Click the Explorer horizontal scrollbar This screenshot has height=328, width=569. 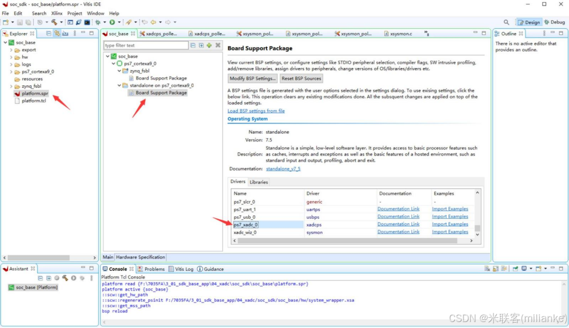point(39,257)
